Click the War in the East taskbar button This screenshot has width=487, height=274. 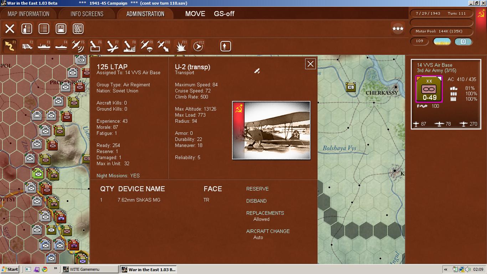tap(148, 269)
